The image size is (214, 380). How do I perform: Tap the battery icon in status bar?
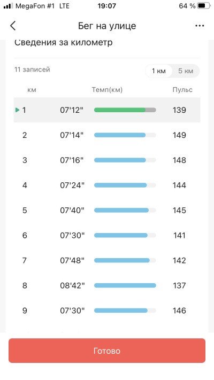(x=203, y=6)
